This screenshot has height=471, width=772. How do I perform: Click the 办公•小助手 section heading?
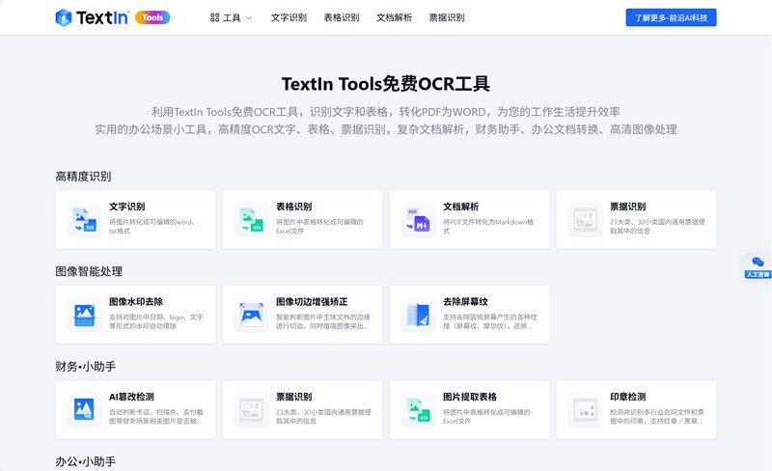point(86,461)
